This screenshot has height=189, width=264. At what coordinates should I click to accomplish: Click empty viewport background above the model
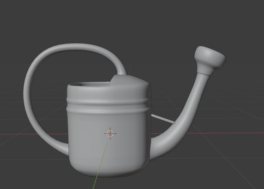point(132,19)
